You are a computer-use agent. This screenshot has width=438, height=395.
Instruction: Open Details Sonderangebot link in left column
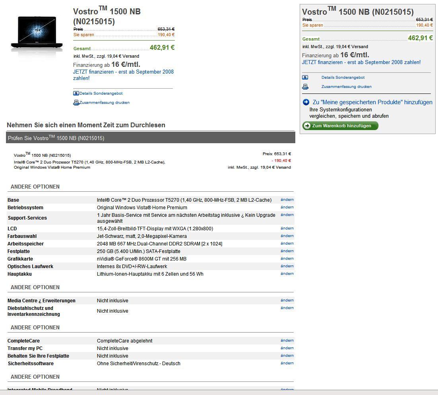click(101, 93)
